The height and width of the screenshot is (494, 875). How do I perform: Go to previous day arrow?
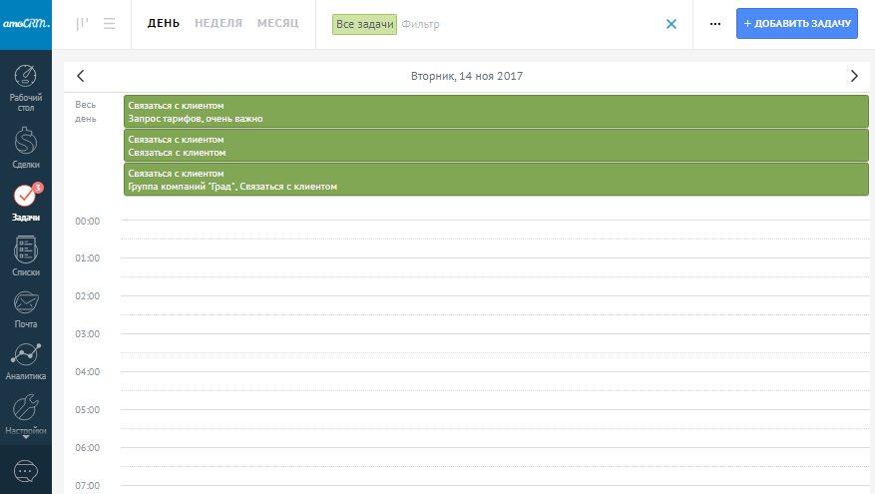[x=81, y=76]
